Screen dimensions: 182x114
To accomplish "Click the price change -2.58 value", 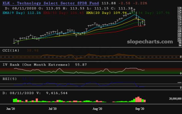I will click(x=125, y=3).
